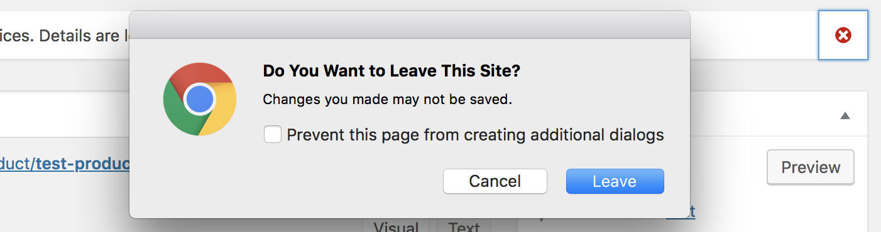The image size is (881, 232).
Task: Click Cancel to stay on page
Action: 495,181
